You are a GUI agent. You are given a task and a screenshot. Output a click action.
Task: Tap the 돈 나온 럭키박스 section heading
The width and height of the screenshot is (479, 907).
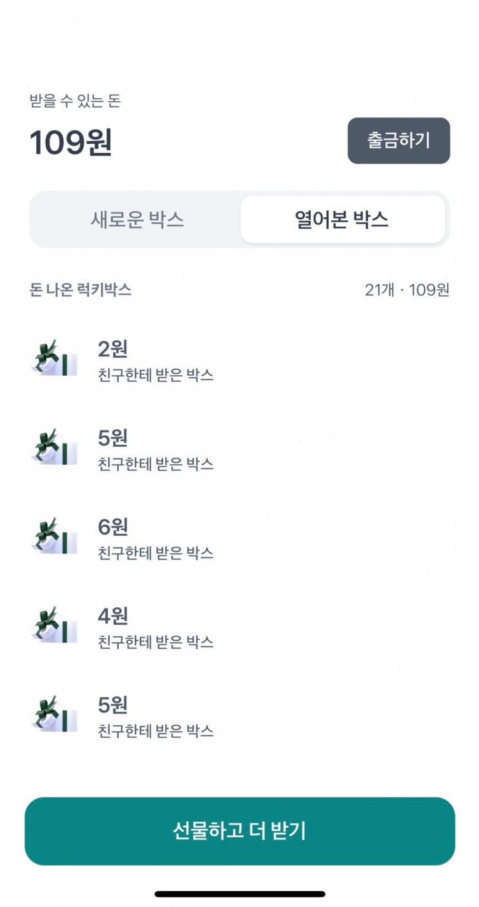coord(81,290)
